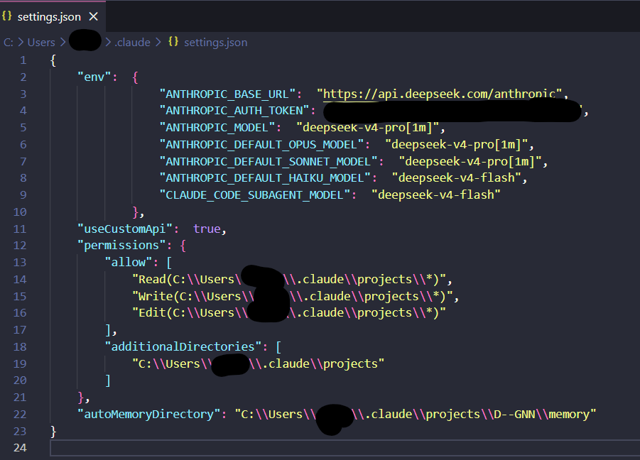Click the braces icon in the breadcrumb
The height and width of the screenshot is (460, 640).
coord(173,42)
